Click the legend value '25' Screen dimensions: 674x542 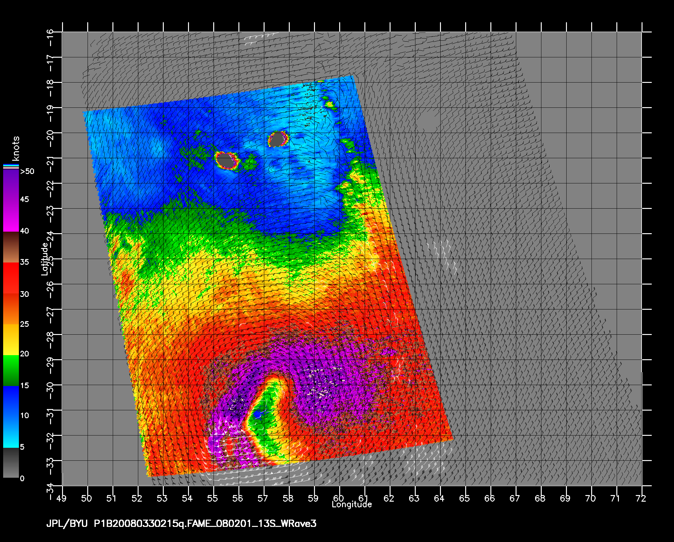pyautogui.click(x=25, y=324)
